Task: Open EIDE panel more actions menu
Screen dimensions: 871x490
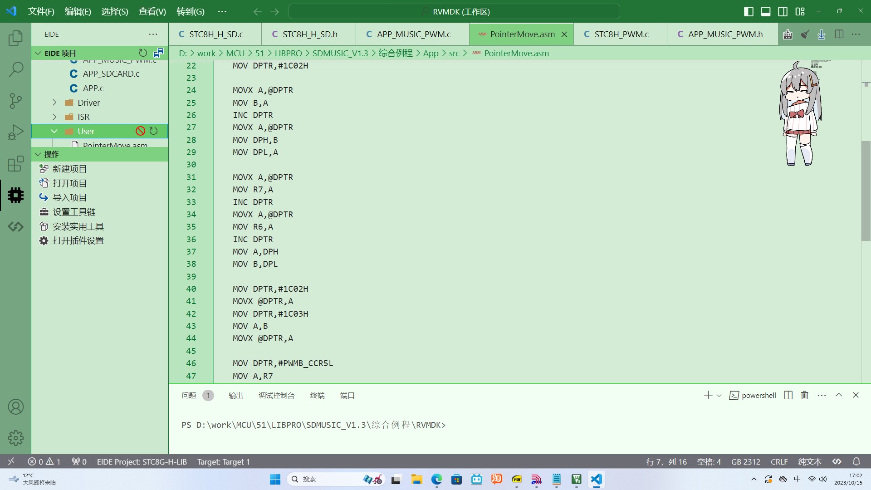Action: (x=153, y=34)
